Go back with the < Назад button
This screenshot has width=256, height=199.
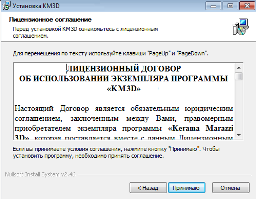(148, 188)
